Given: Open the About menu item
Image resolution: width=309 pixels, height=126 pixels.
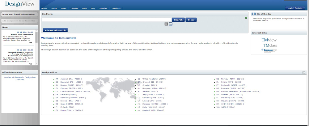Looking at the screenshot, I should click(x=54, y=8).
